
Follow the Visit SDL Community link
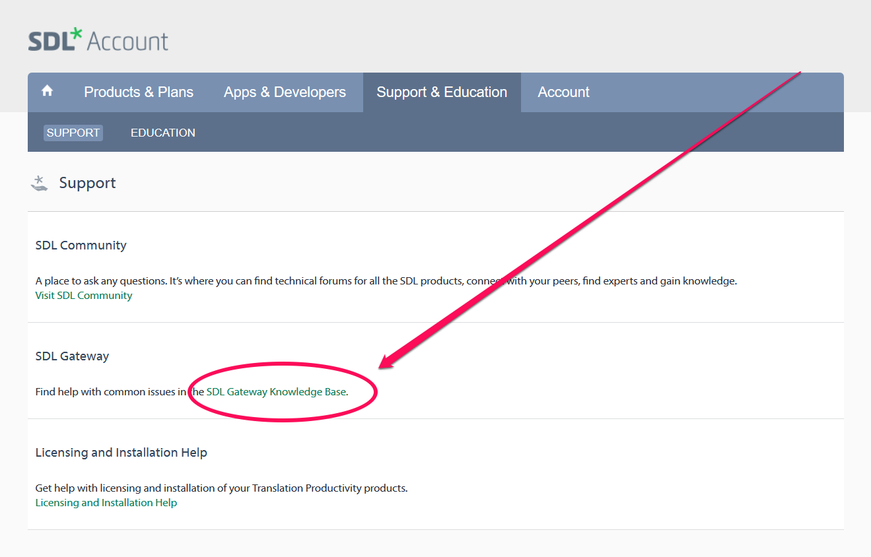click(x=84, y=296)
